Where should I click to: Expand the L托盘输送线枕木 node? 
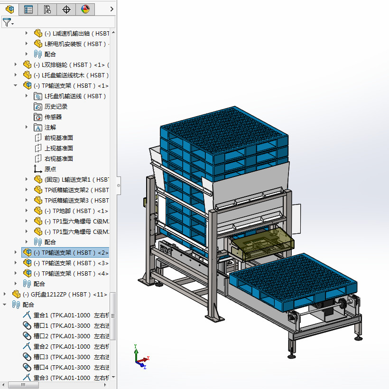16,75
